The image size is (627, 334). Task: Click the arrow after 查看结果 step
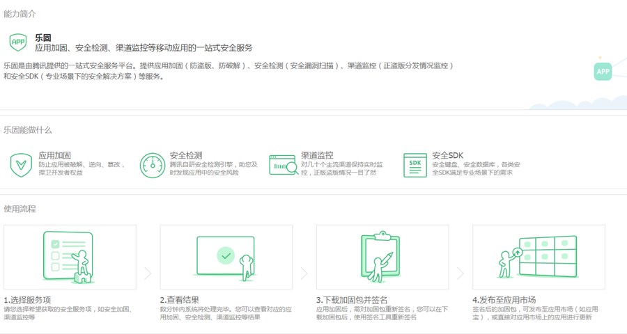coord(304,273)
